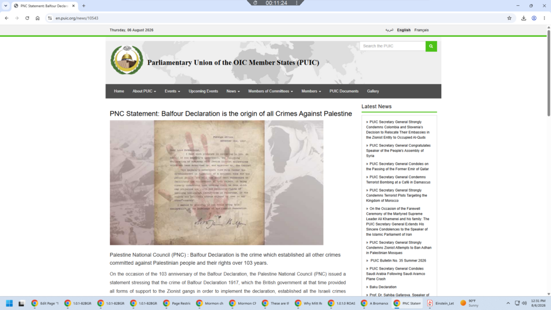Switch to A Bromance Chrome taskbar window
This screenshot has height=310, width=551.
[375, 303]
